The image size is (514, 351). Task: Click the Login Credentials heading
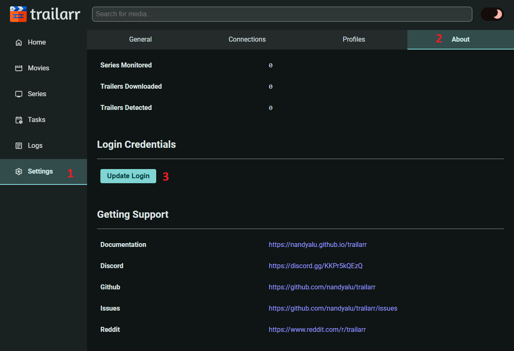(136, 144)
